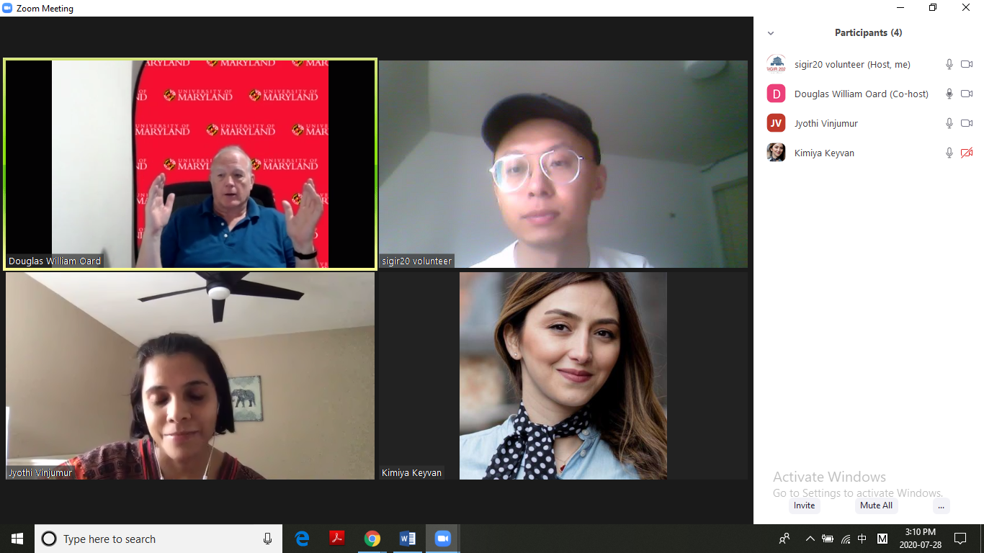Viewport: 984px width, 553px height.
Task: Click the Invite button
Action: (x=804, y=505)
